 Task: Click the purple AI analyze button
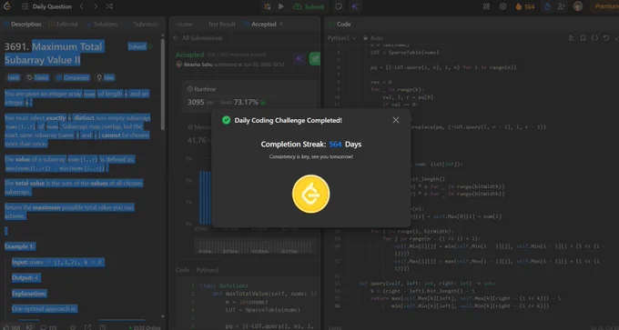[299, 59]
